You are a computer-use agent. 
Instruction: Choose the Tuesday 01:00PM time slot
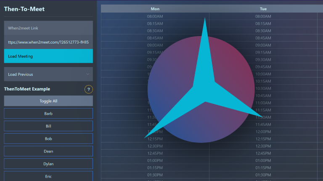pyautogui.click(x=263, y=160)
